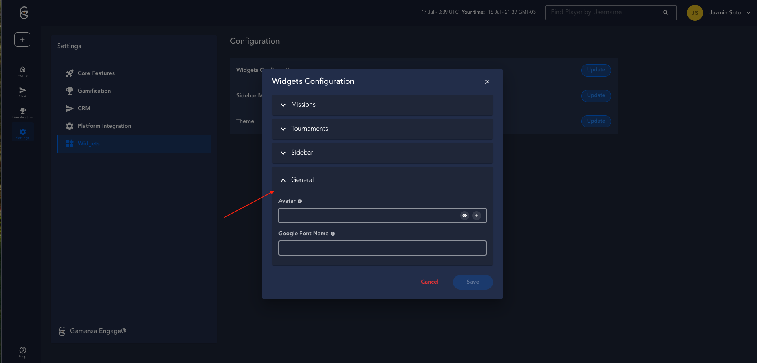This screenshot has height=363, width=757.
Task: Open the Help icon at bottom left
Action: tap(22, 352)
